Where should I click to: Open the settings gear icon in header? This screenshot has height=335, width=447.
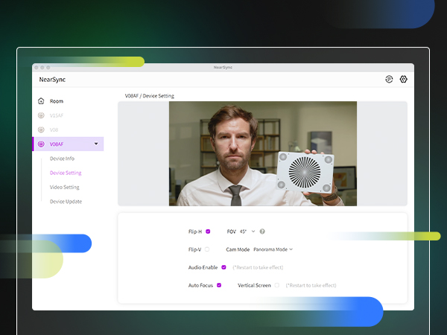point(403,79)
